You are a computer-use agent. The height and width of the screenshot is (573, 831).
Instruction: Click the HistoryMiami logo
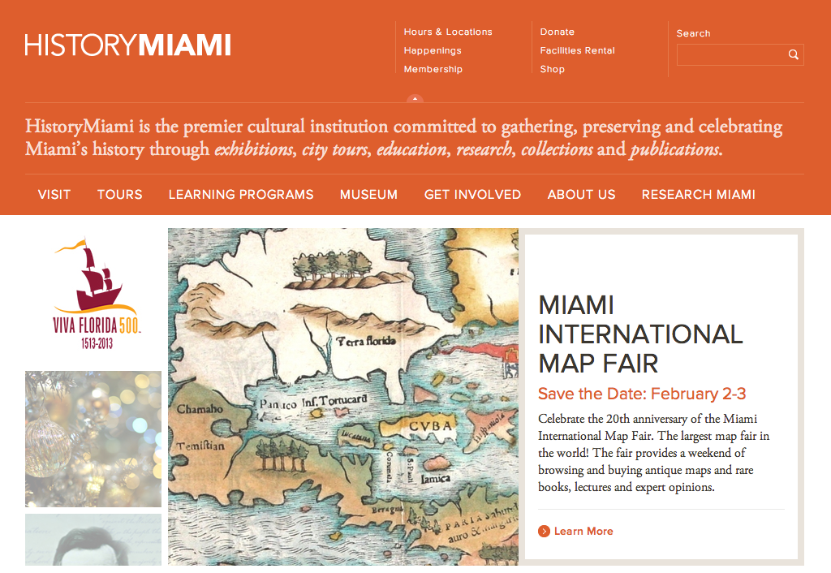pyautogui.click(x=127, y=45)
